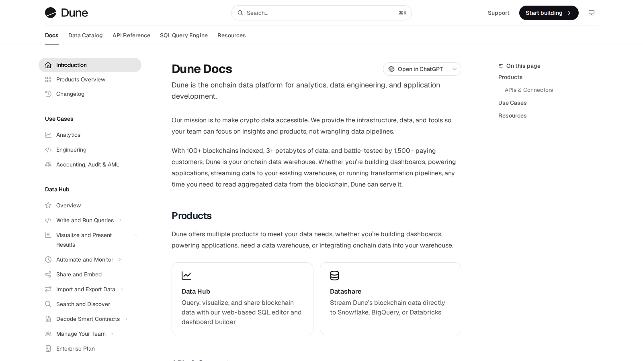
Task: Jump to Resources in On this page
Action: (x=512, y=116)
